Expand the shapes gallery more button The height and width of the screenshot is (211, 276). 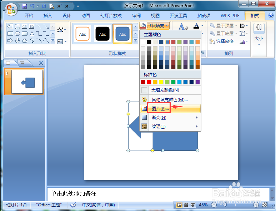(x=52, y=41)
